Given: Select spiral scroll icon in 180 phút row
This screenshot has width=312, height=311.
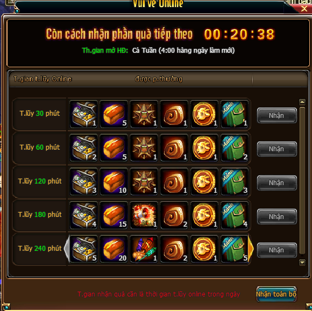Looking at the screenshot, I should point(174,215).
